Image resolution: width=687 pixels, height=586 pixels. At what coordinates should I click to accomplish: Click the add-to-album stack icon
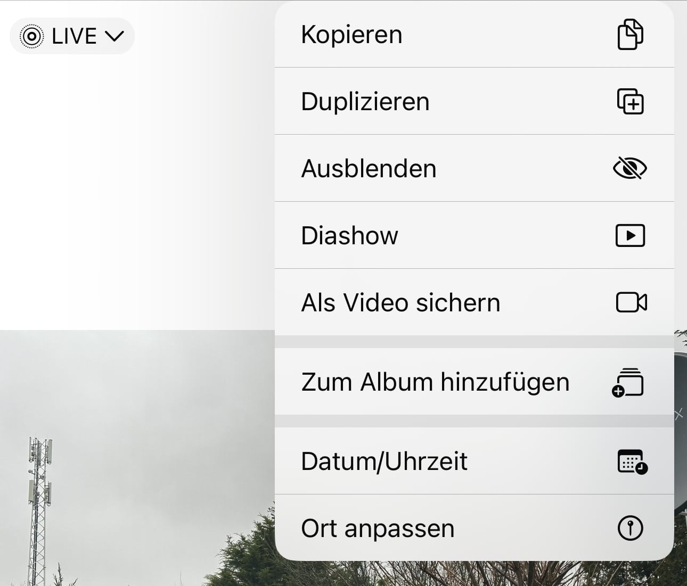coord(628,382)
